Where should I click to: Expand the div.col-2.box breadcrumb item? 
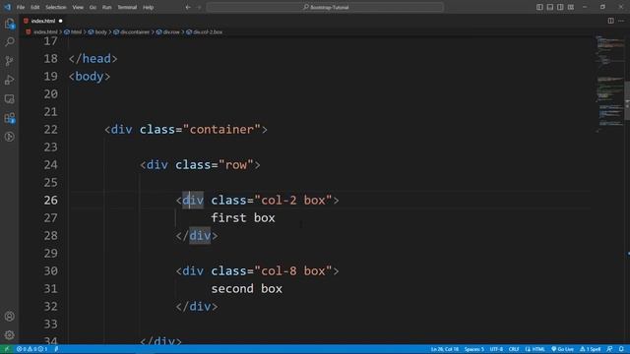204,32
